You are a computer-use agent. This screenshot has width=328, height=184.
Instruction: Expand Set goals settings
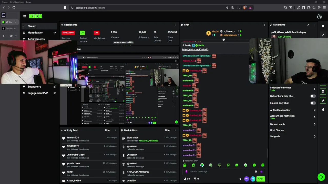315,136
